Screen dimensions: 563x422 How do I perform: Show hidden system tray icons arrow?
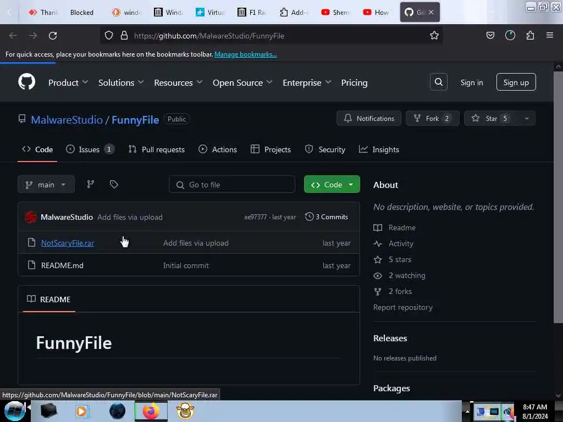tap(467, 411)
